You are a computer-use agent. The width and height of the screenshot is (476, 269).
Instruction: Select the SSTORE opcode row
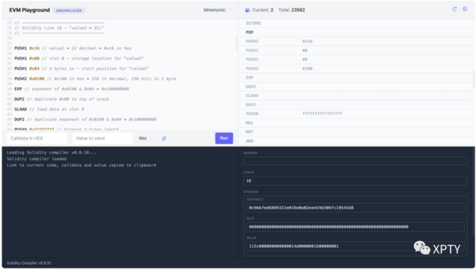(x=356, y=24)
